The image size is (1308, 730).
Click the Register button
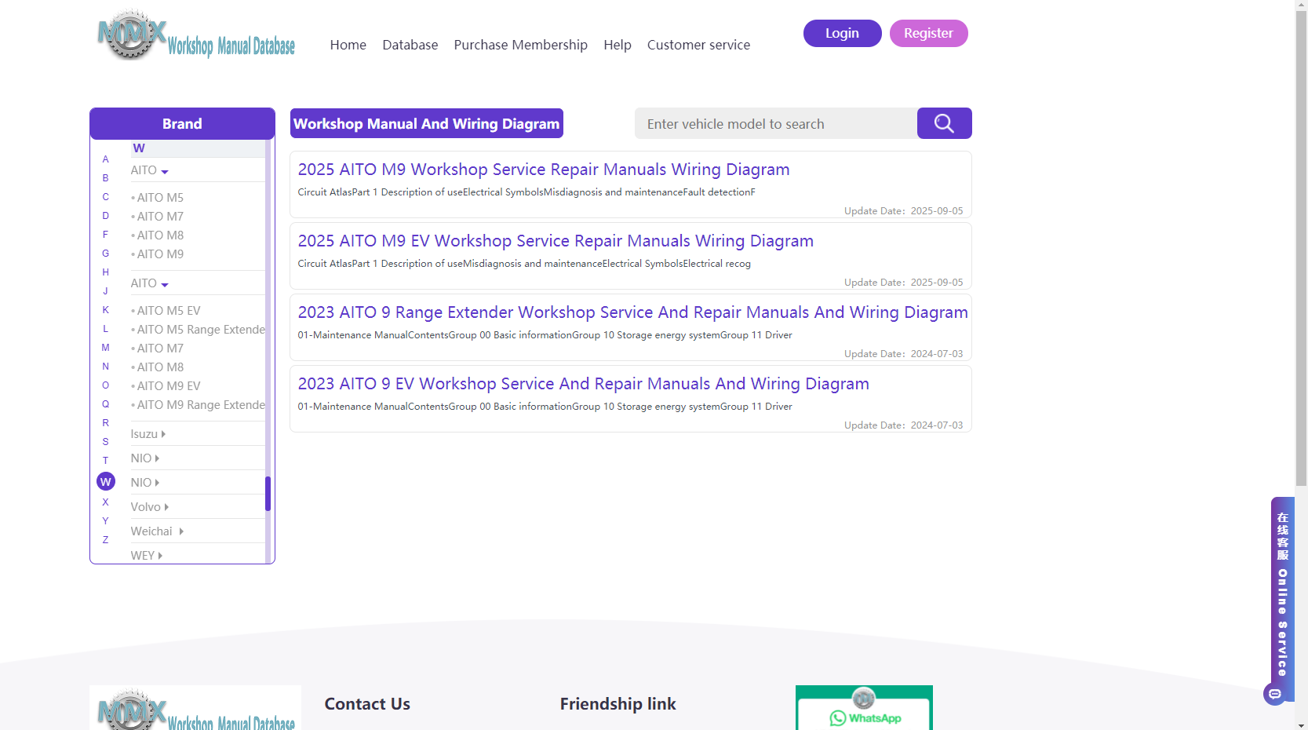coord(929,33)
